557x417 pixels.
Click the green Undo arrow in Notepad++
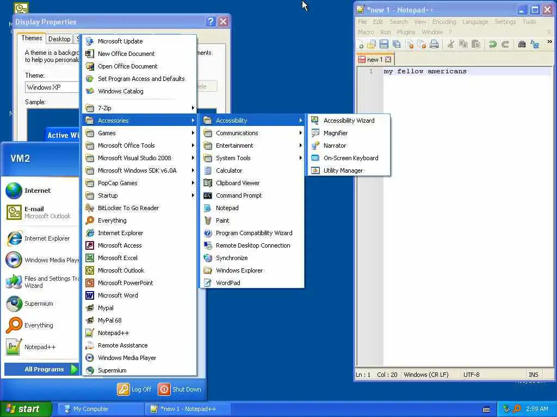pos(492,45)
